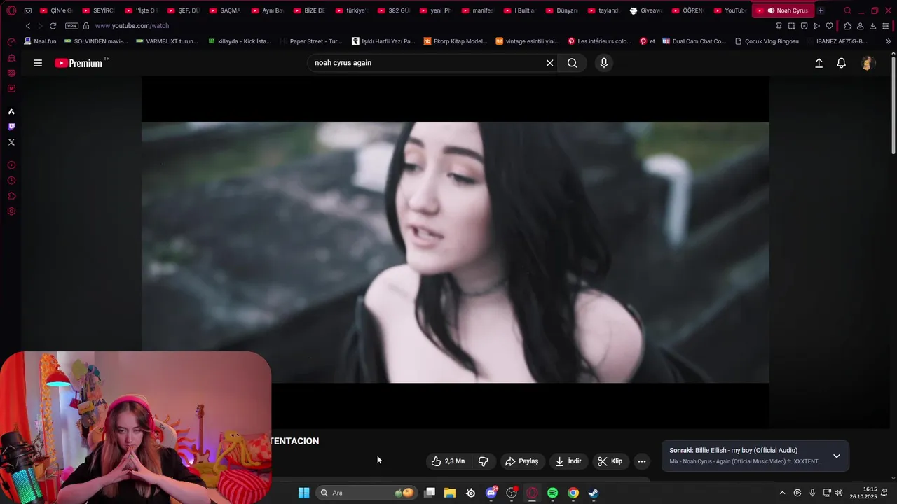Open Dual Cam Chat Co bookmark
This screenshot has width=897, height=504.
[x=694, y=41]
